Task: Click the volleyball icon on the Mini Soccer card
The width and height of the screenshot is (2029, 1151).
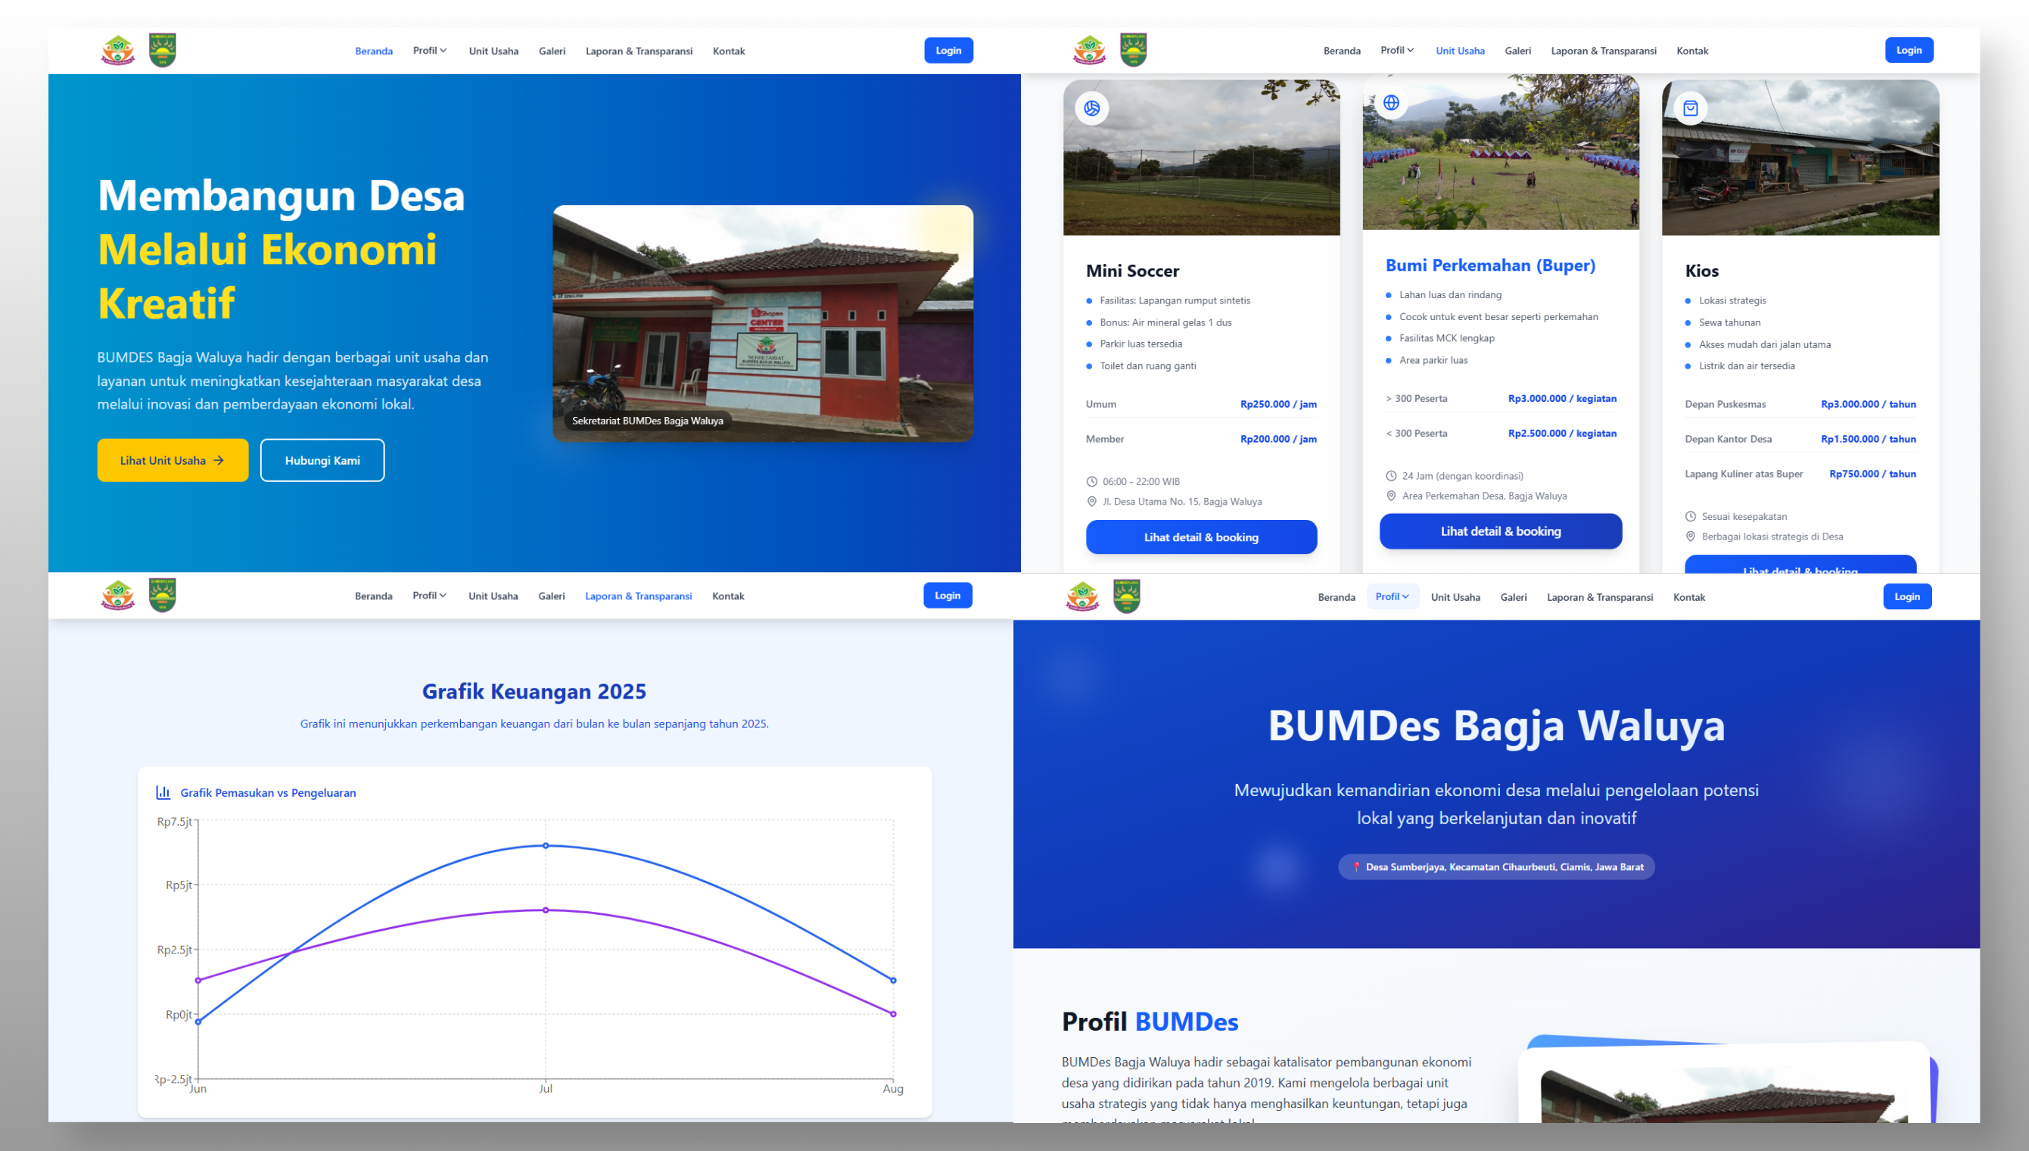Action: (1091, 108)
